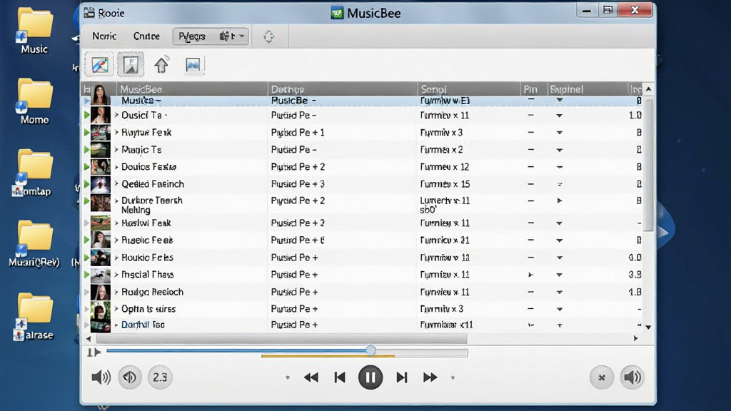Click the up-arrow home toolbar icon
Viewport: 731px width, 411px height.
coord(161,65)
